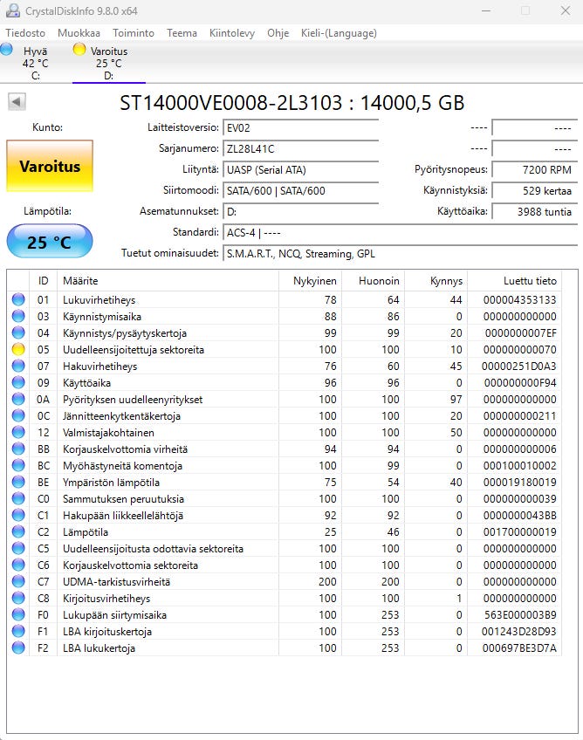Image resolution: width=583 pixels, height=740 pixels.
Task: Click raw value 000004353133
Action: (x=520, y=299)
